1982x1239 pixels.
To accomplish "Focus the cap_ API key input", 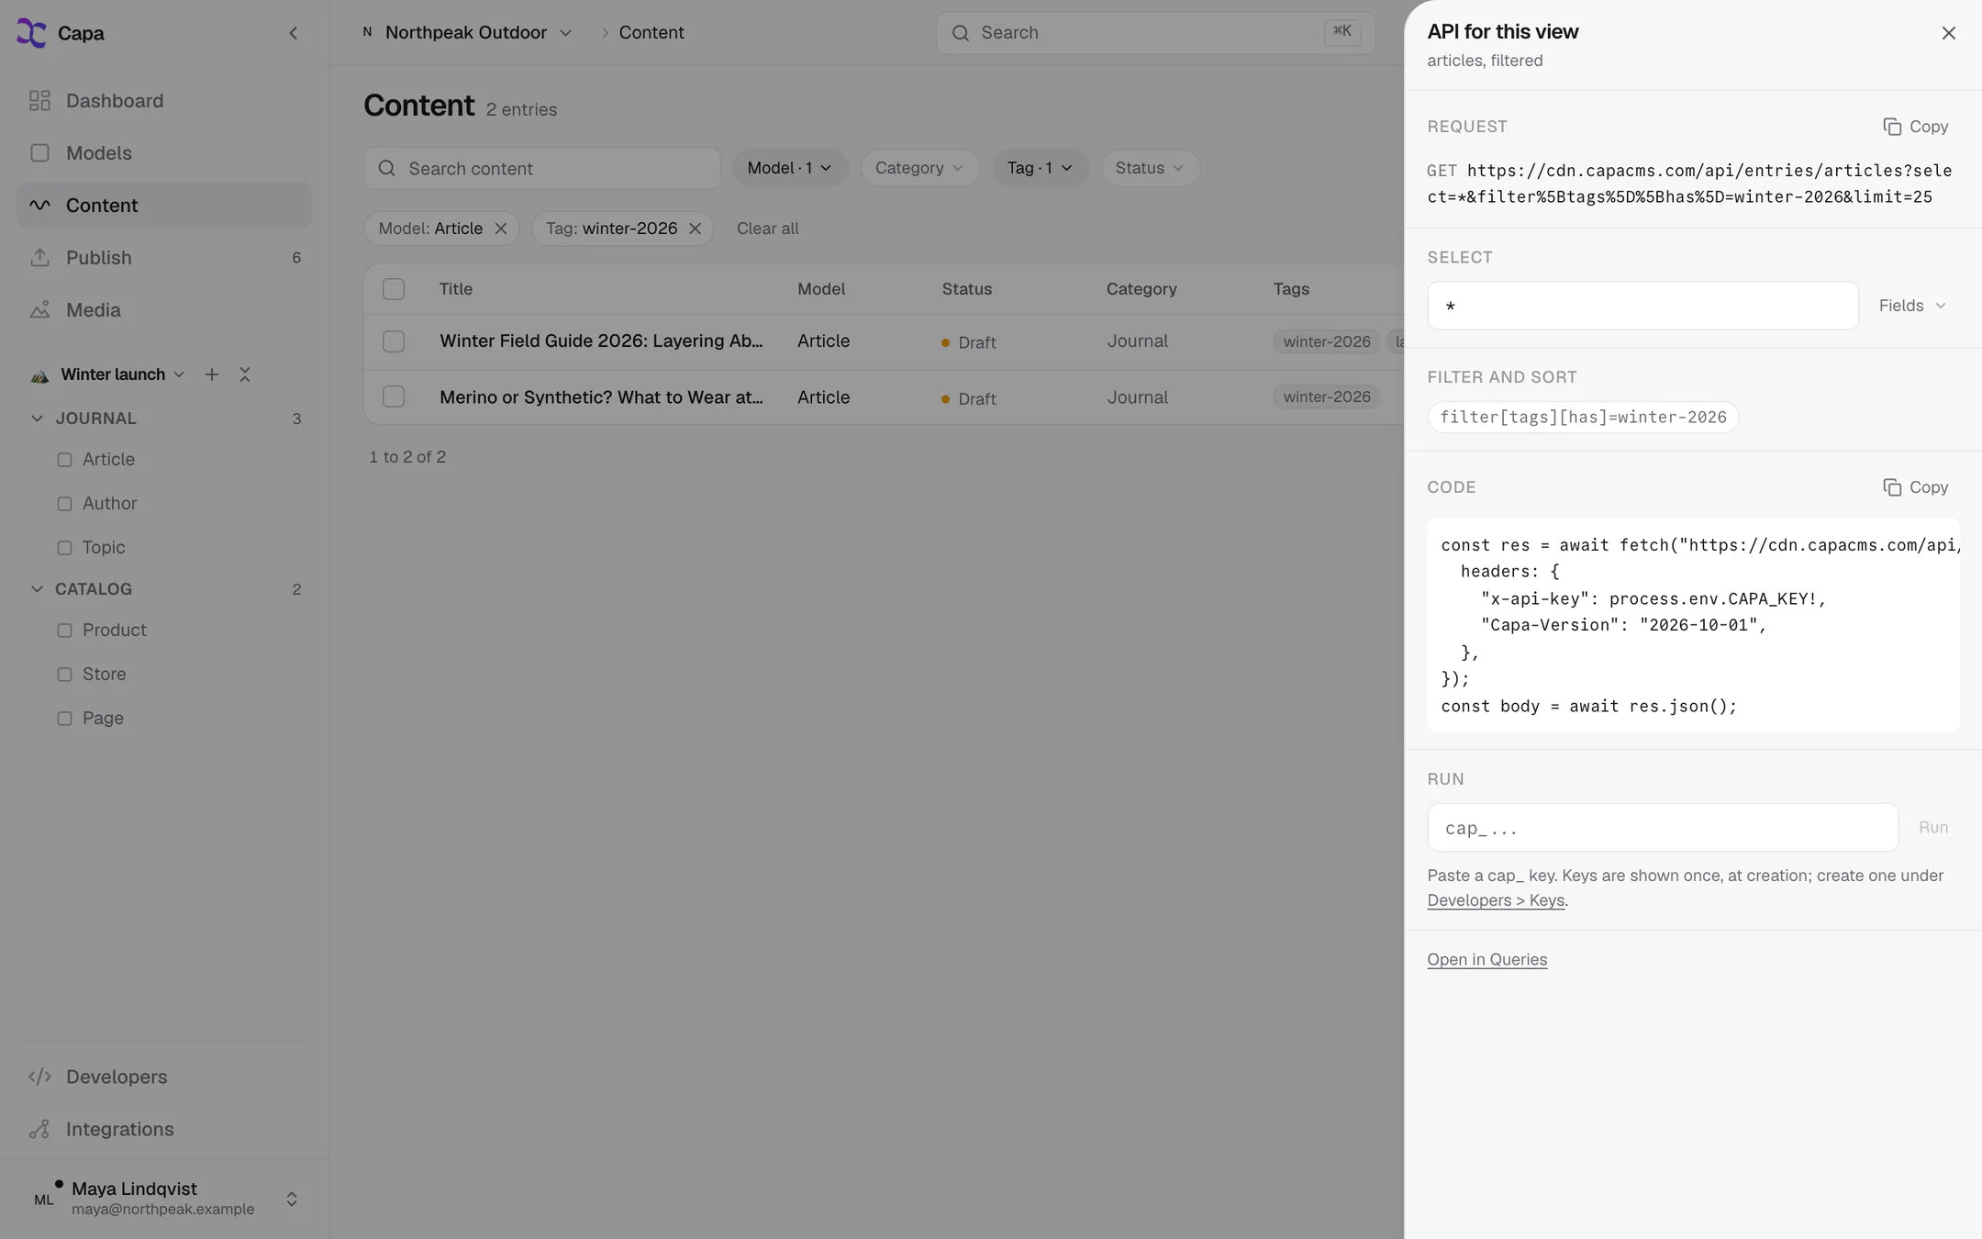I will point(1663,828).
